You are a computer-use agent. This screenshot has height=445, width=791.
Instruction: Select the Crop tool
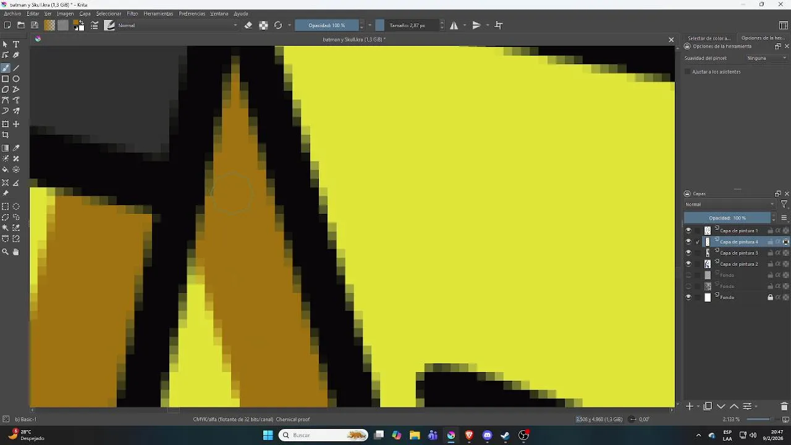pos(6,135)
